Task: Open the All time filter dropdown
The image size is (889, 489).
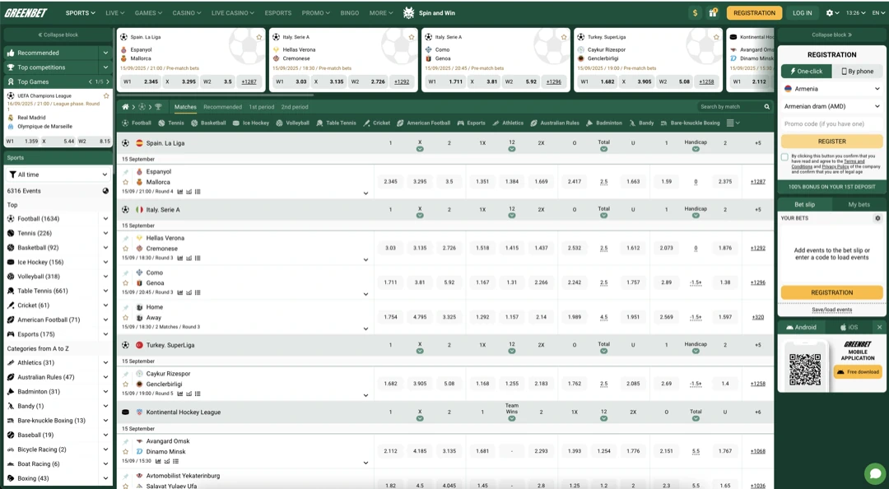Action: point(58,175)
